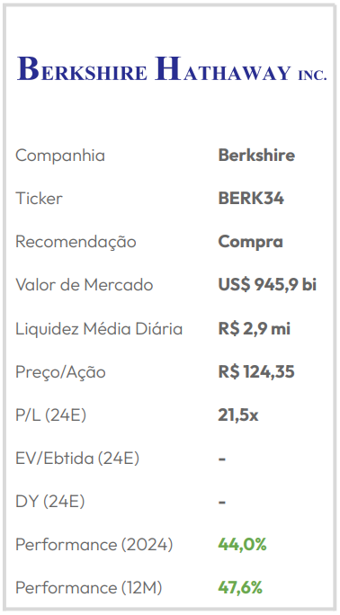
Task: Select the R$ 124,35 share price
Action: tap(256, 372)
